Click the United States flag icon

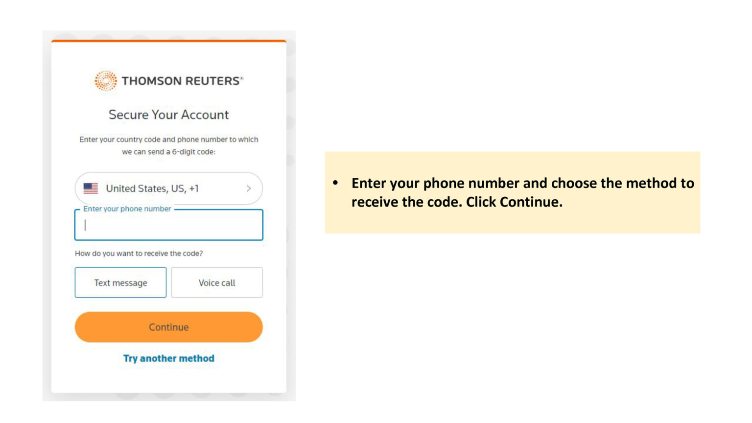[91, 188]
